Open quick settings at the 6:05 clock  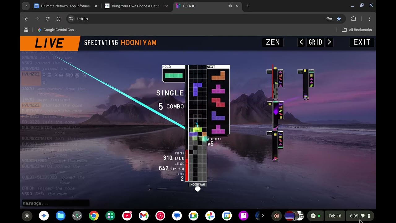point(360,216)
